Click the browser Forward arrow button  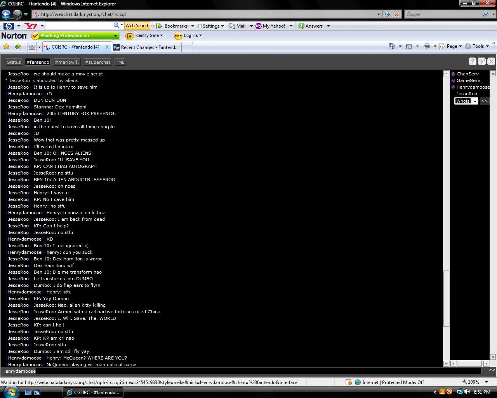17,14
